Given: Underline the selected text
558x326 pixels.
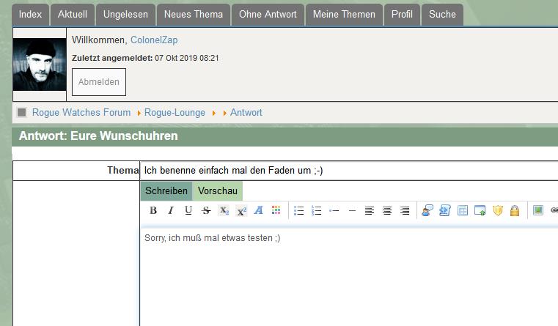Looking at the screenshot, I should tap(188, 211).
